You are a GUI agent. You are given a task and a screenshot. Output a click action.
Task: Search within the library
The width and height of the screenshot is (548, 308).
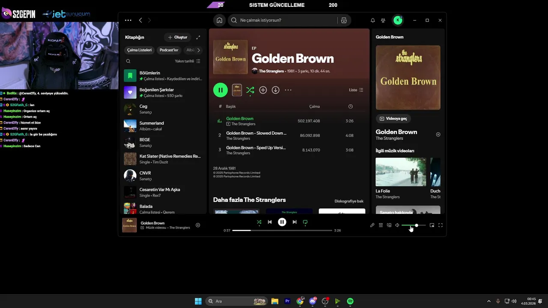point(128,61)
